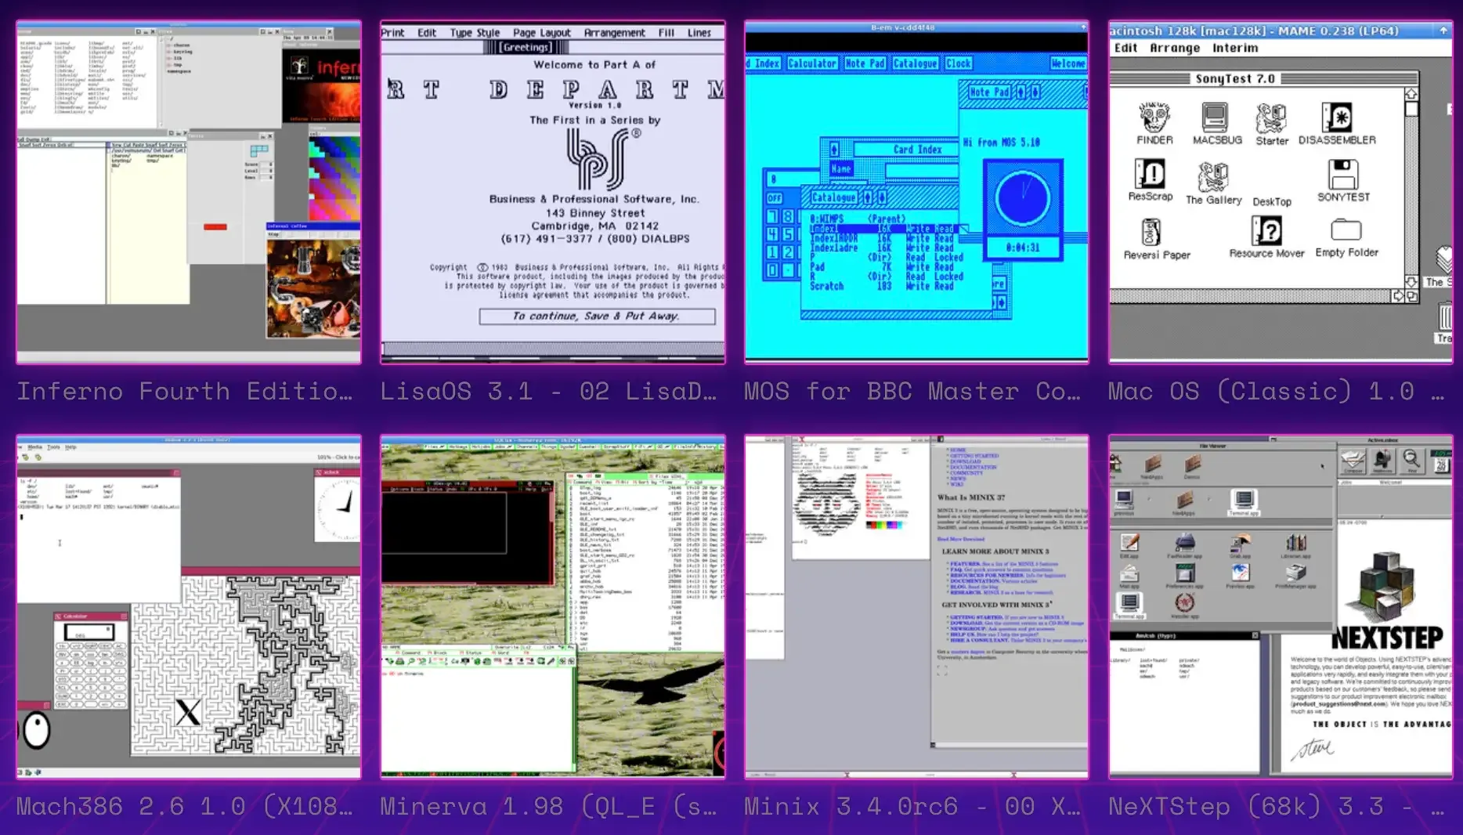Click the Print menu in the LisaOS screenshot
The image size is (1463, 835).
[x=392, y=33]
